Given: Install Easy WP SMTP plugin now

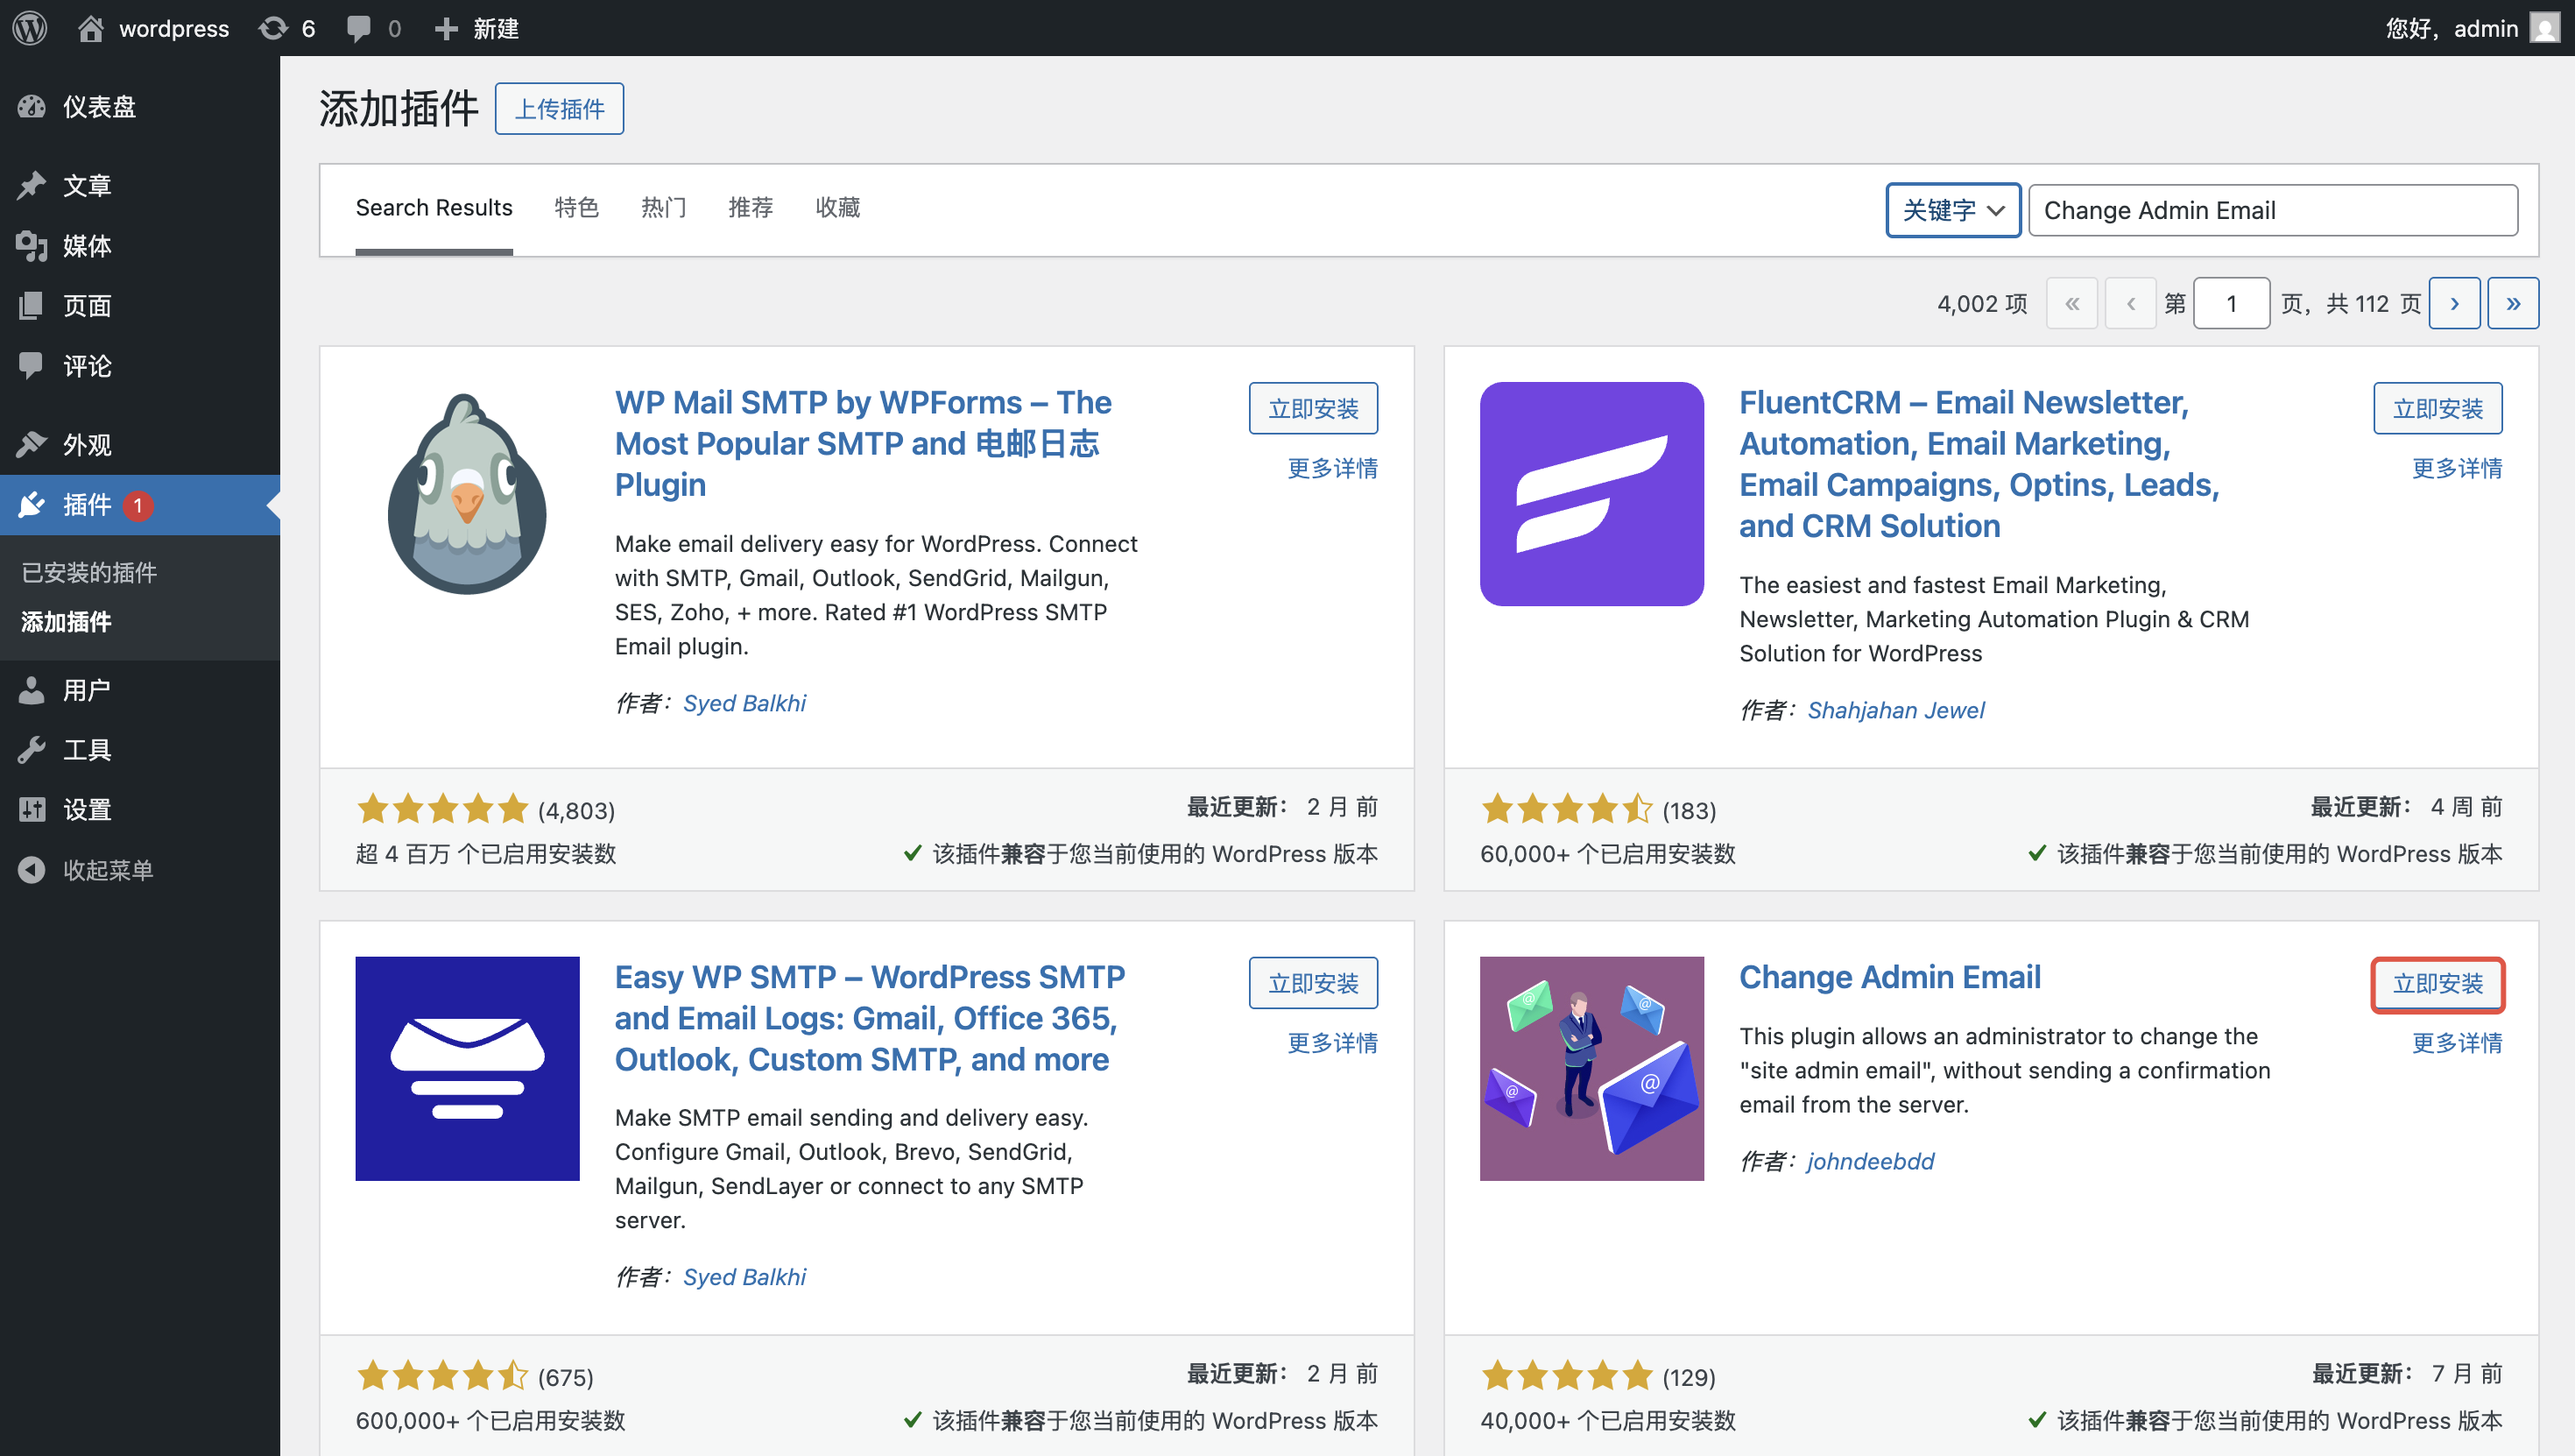Looking at the screenshot, I should click(x=1314, y=983).
